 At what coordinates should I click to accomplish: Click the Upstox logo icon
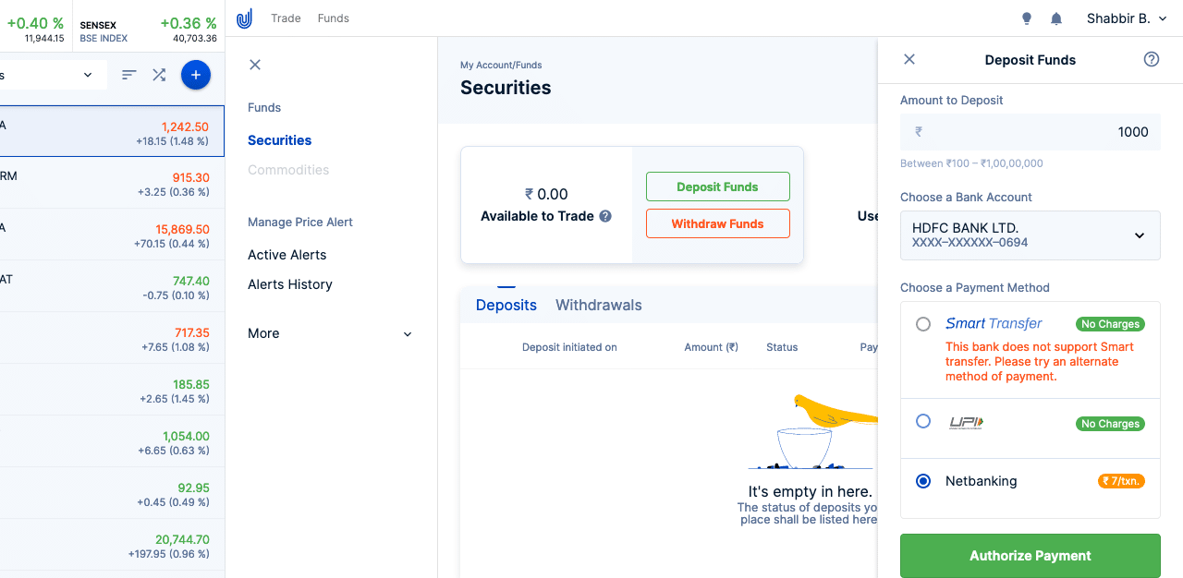[x=244, y=18]
